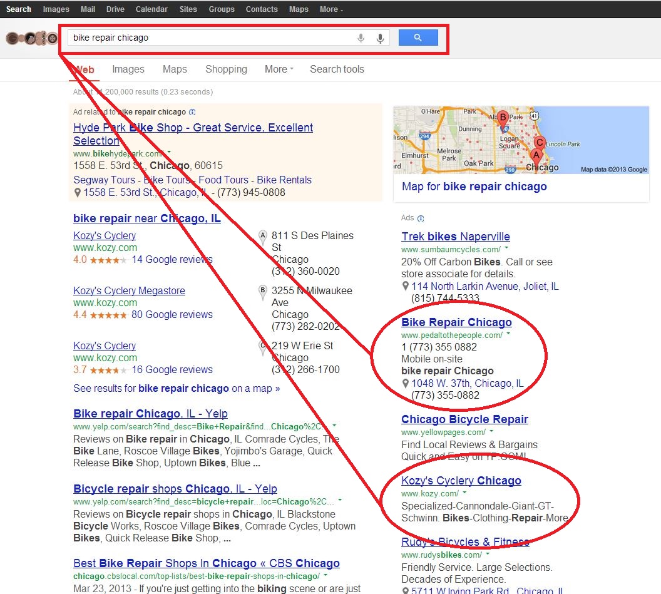Click the pin icon before 1048 W. 37th
This screenshot has width=661, height=594.
(405, 383)
